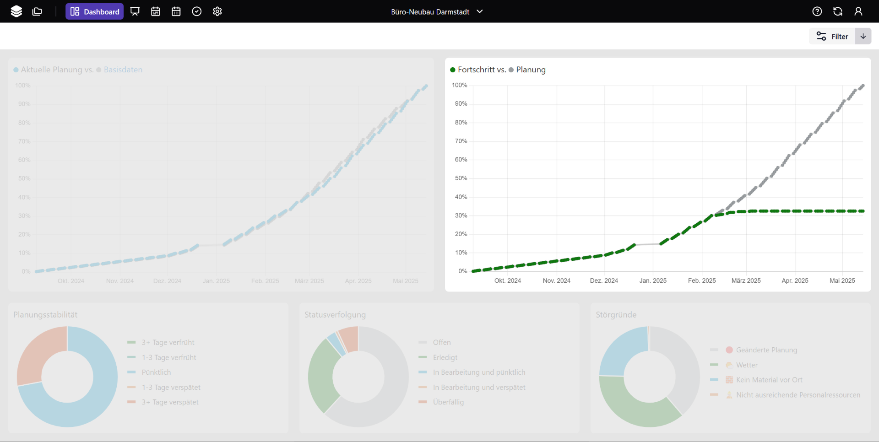The width and height of the screenshot is (879, 442).
Task: Expand the arrow next to Filter
Action: [863, 37]
